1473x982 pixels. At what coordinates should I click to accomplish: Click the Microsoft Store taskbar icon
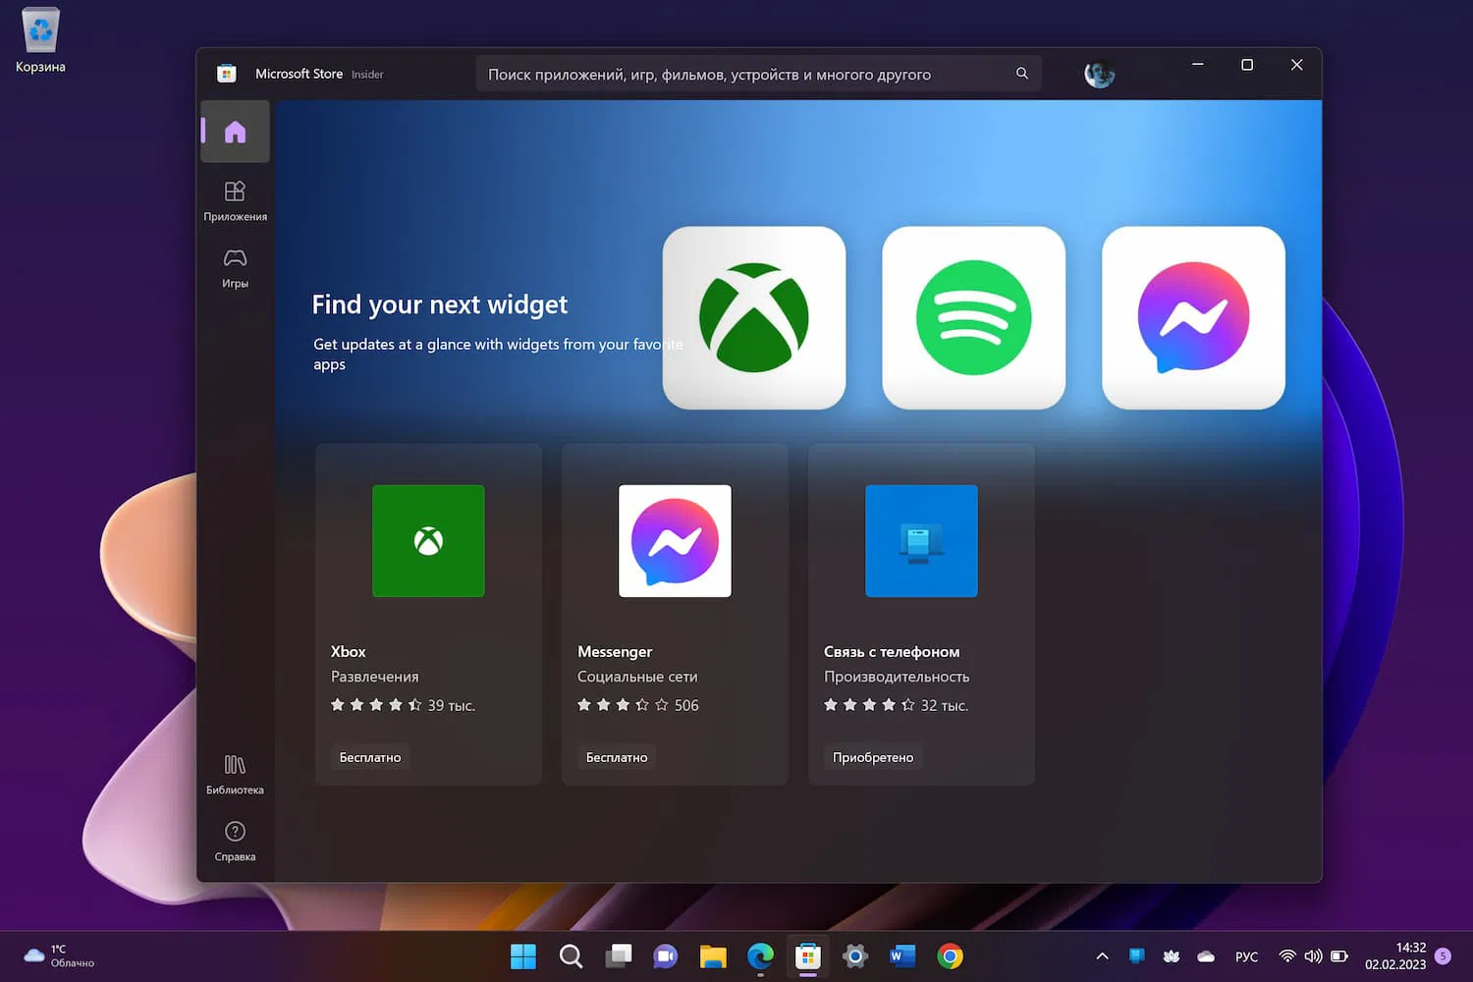pos(808,955)
